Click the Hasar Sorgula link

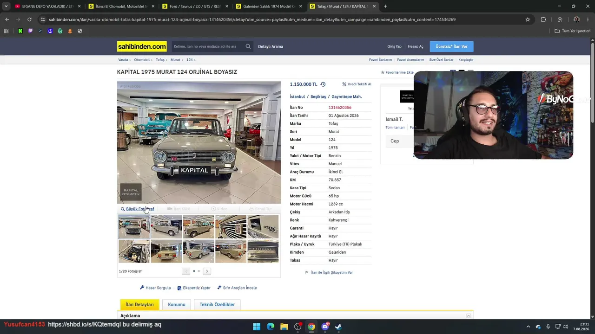click(x=155, y=288)
